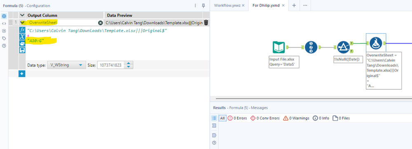The image size is (412, 149).
Task: Show All messages in Results
Action: click(223, 118)
